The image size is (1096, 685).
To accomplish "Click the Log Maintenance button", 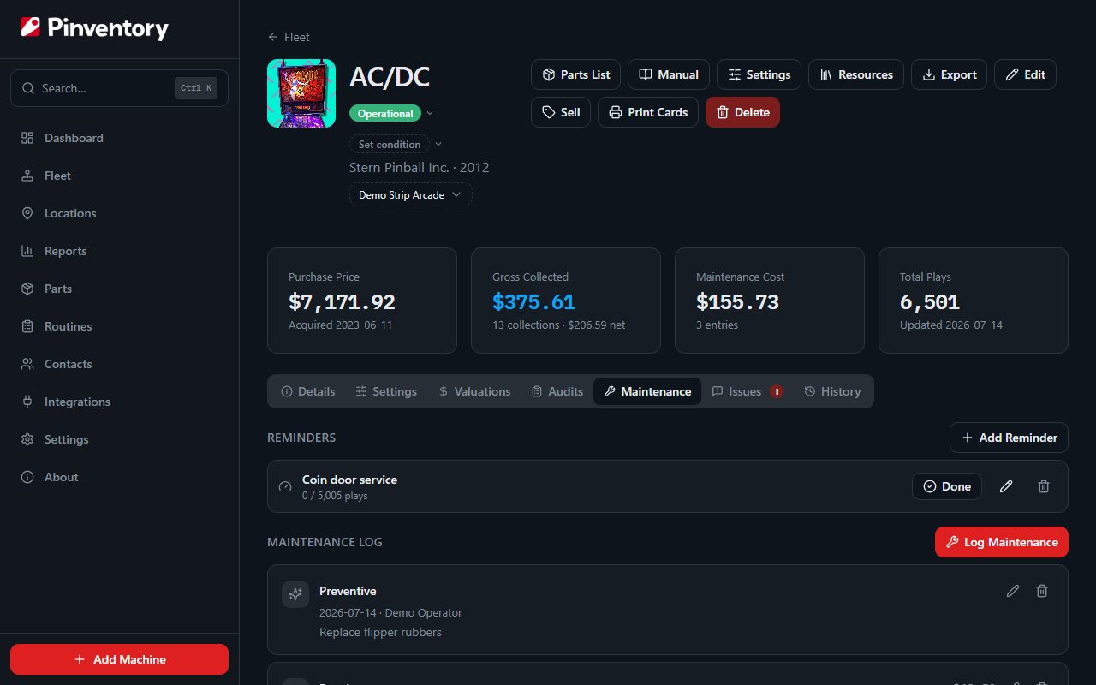I will (x=1002, y=542).
